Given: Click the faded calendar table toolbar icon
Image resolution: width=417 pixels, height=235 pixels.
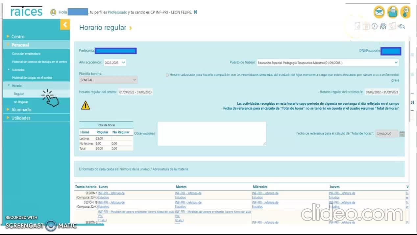Looking at the screenshot, I should click(366, 27).
